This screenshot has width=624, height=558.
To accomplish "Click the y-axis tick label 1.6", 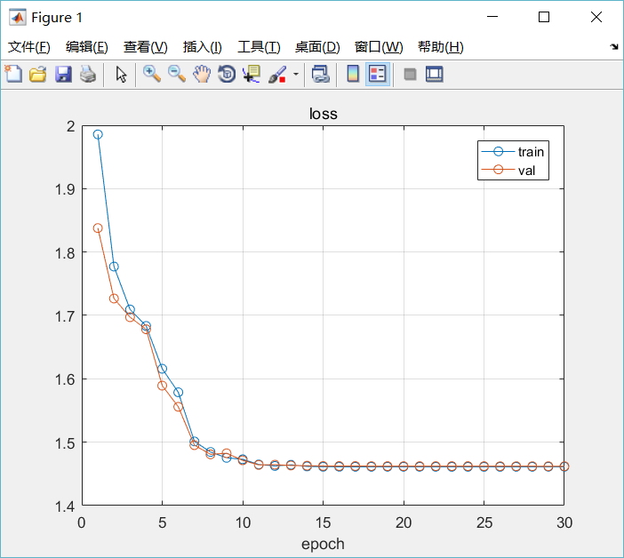I will pos(65,379).
